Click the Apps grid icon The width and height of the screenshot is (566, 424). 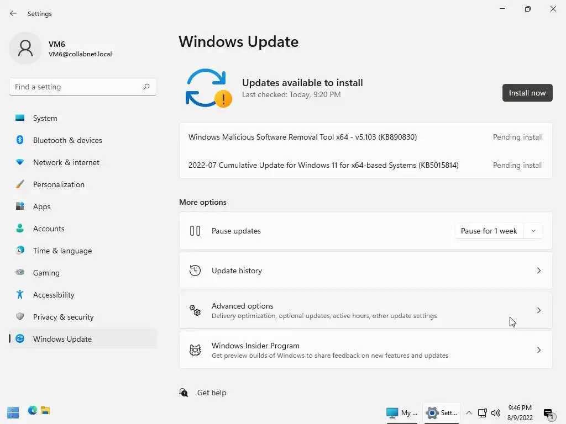point(20,206)
